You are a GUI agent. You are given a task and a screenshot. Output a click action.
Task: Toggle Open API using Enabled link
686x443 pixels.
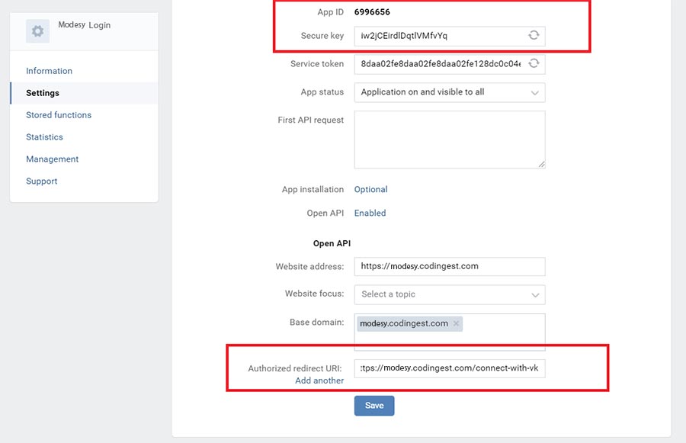coord(370,213)
